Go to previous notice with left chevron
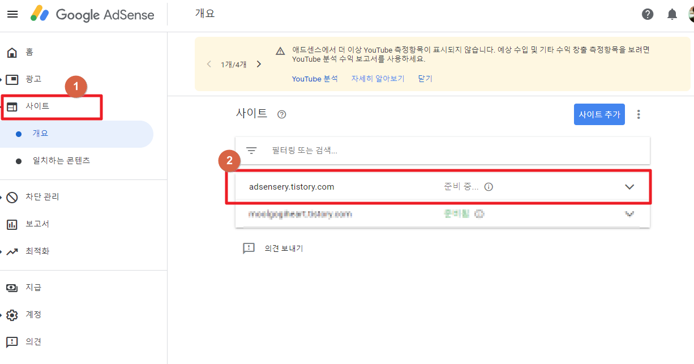 point(209,64)
